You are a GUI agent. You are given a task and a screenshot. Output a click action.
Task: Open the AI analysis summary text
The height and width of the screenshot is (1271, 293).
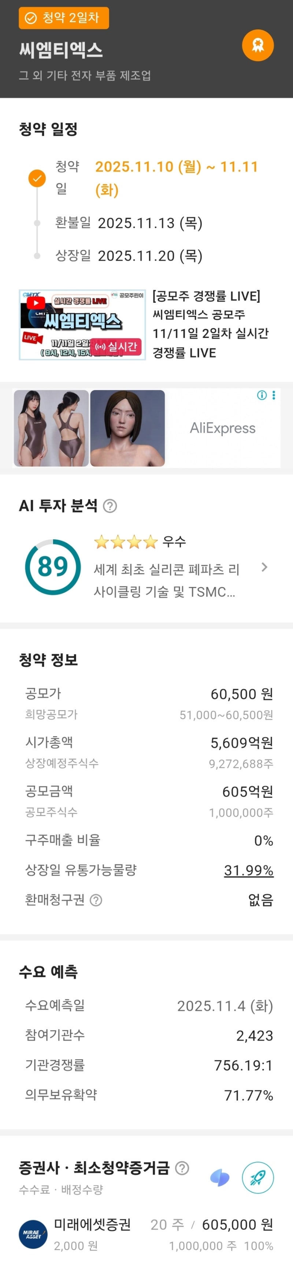tap(167, 580)
